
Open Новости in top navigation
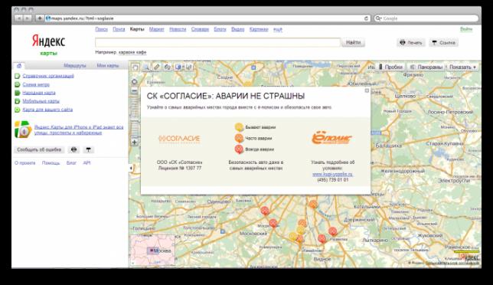coord(178,29)
